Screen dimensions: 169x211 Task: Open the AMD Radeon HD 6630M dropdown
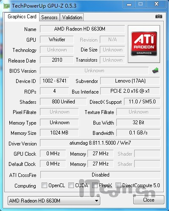click(x=54, y=201)
